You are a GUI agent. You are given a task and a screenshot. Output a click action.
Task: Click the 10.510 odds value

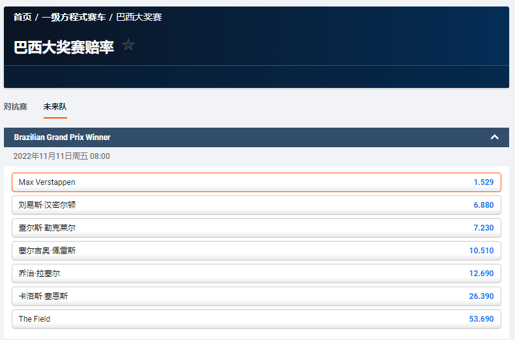tap(481, 251)
